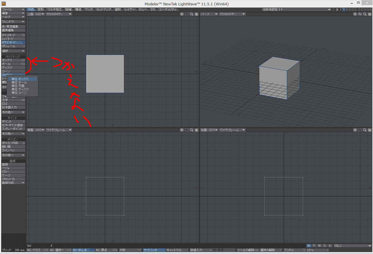Open the パース view type dropdown
Screen dimensions: 373x254
coord(209,14)
